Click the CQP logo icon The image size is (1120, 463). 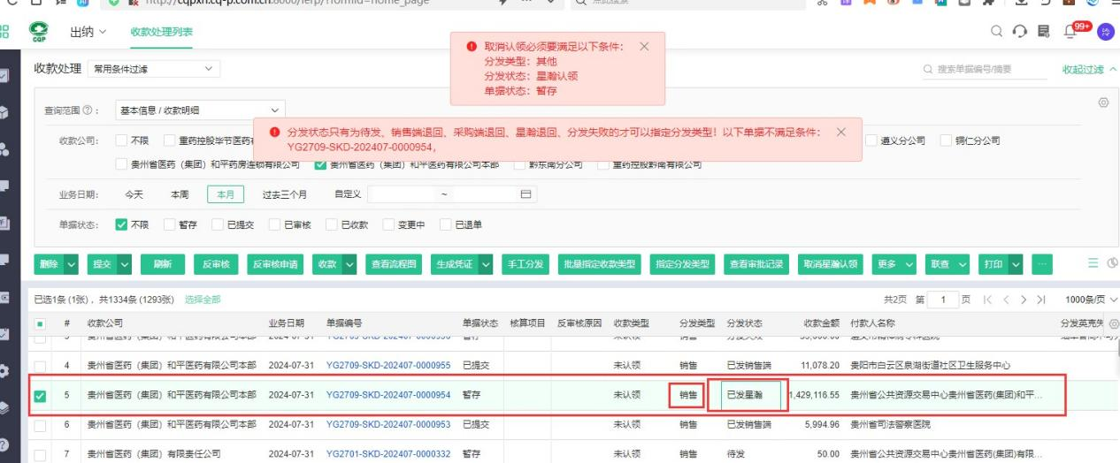point(39,32)
